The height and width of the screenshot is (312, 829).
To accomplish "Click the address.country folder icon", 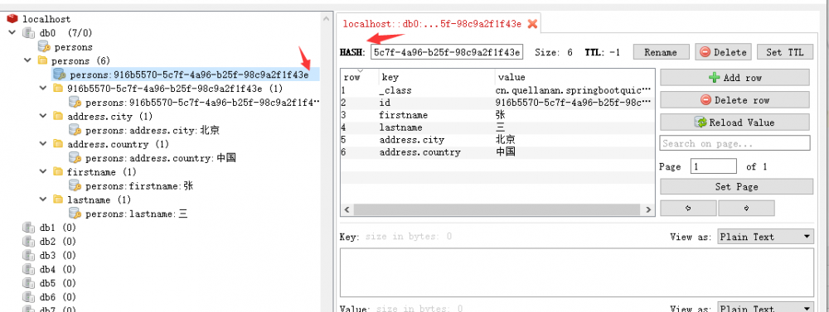I will 58,144.
